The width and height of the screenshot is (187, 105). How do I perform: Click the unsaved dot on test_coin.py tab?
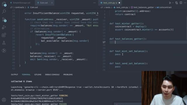120,3
